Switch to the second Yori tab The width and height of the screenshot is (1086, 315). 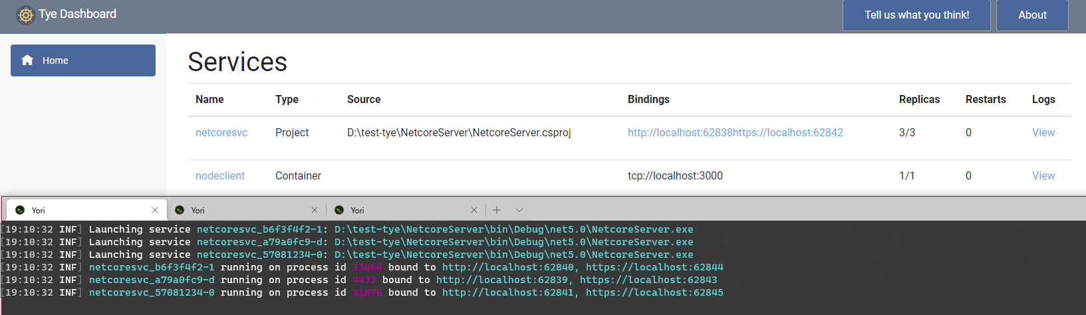pyautogui.click(x=239, y=210)
